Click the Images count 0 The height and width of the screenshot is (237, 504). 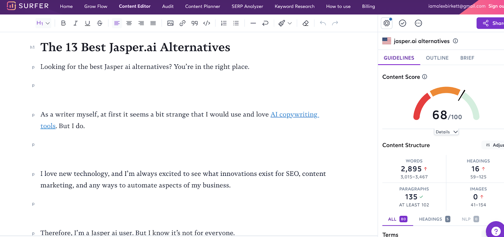475,197
